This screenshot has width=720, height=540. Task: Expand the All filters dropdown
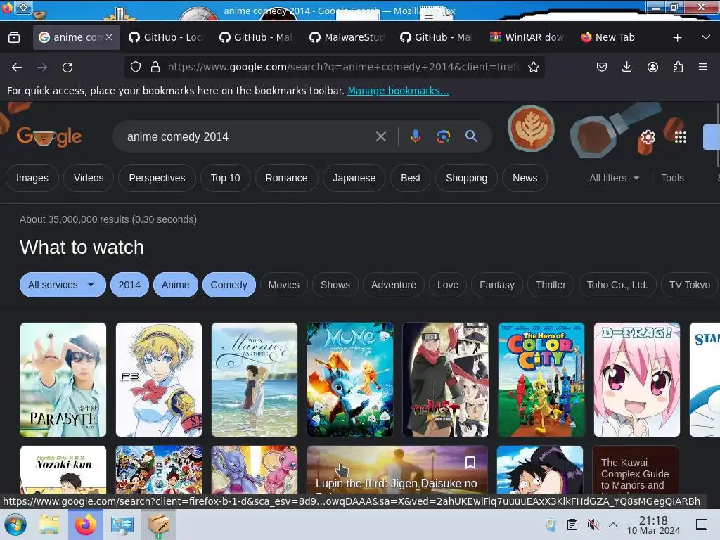pyautogui.click(x=614, y=178)
